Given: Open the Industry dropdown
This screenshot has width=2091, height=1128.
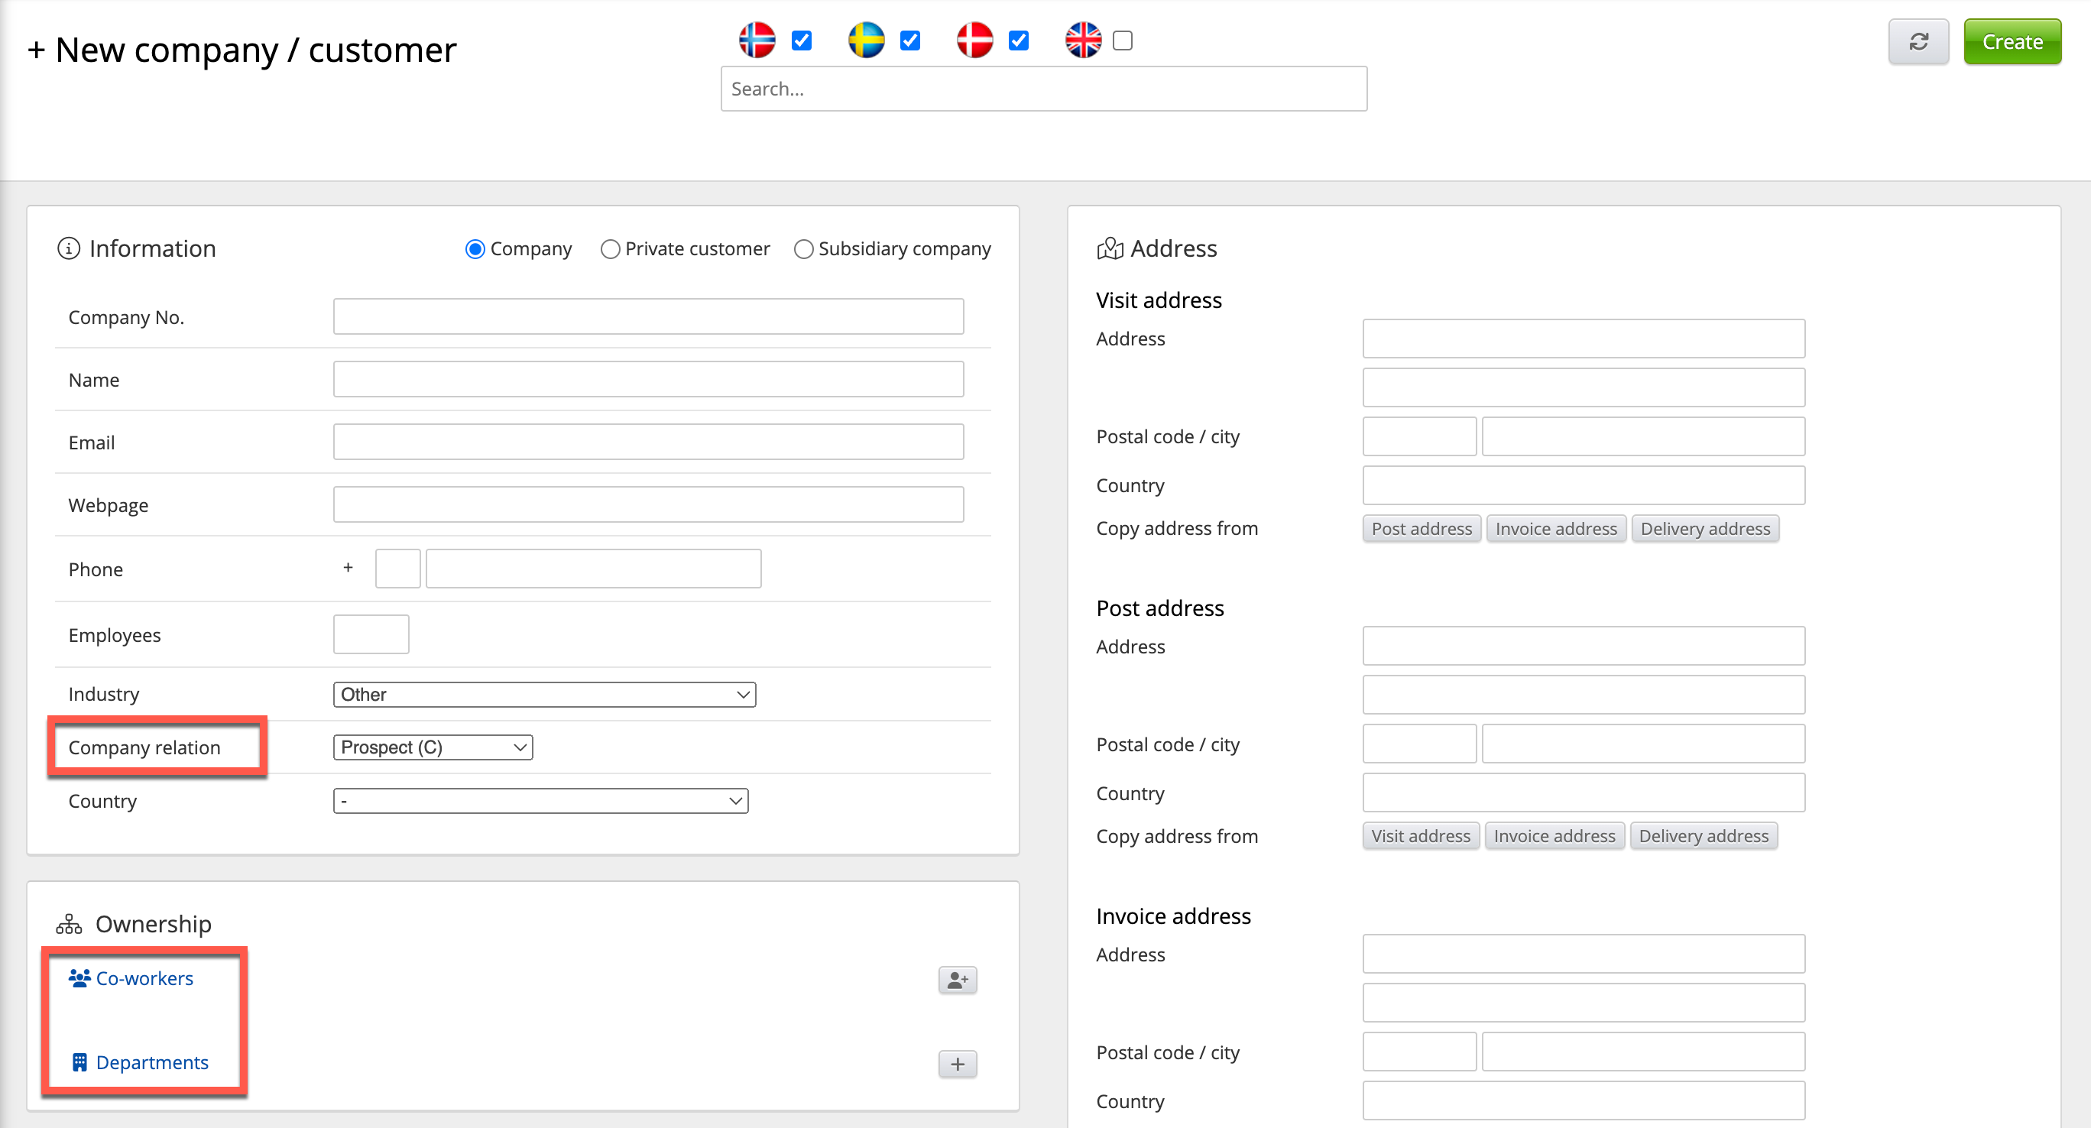Looking at the screenshot, I should (x=544, y=695).
